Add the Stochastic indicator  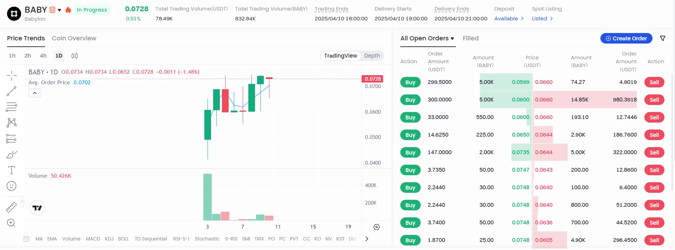coord(207,239)
